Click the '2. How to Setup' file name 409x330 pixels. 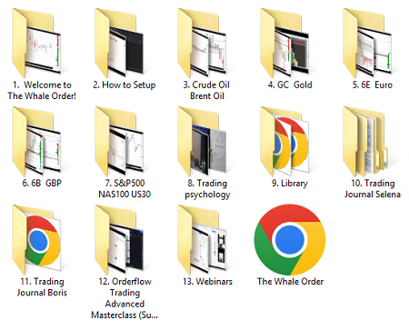point(125,85)
